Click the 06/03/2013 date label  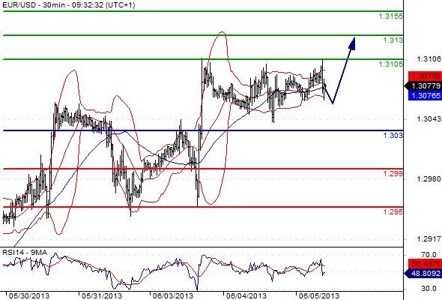pyautogui.click(x=173, y=295)
